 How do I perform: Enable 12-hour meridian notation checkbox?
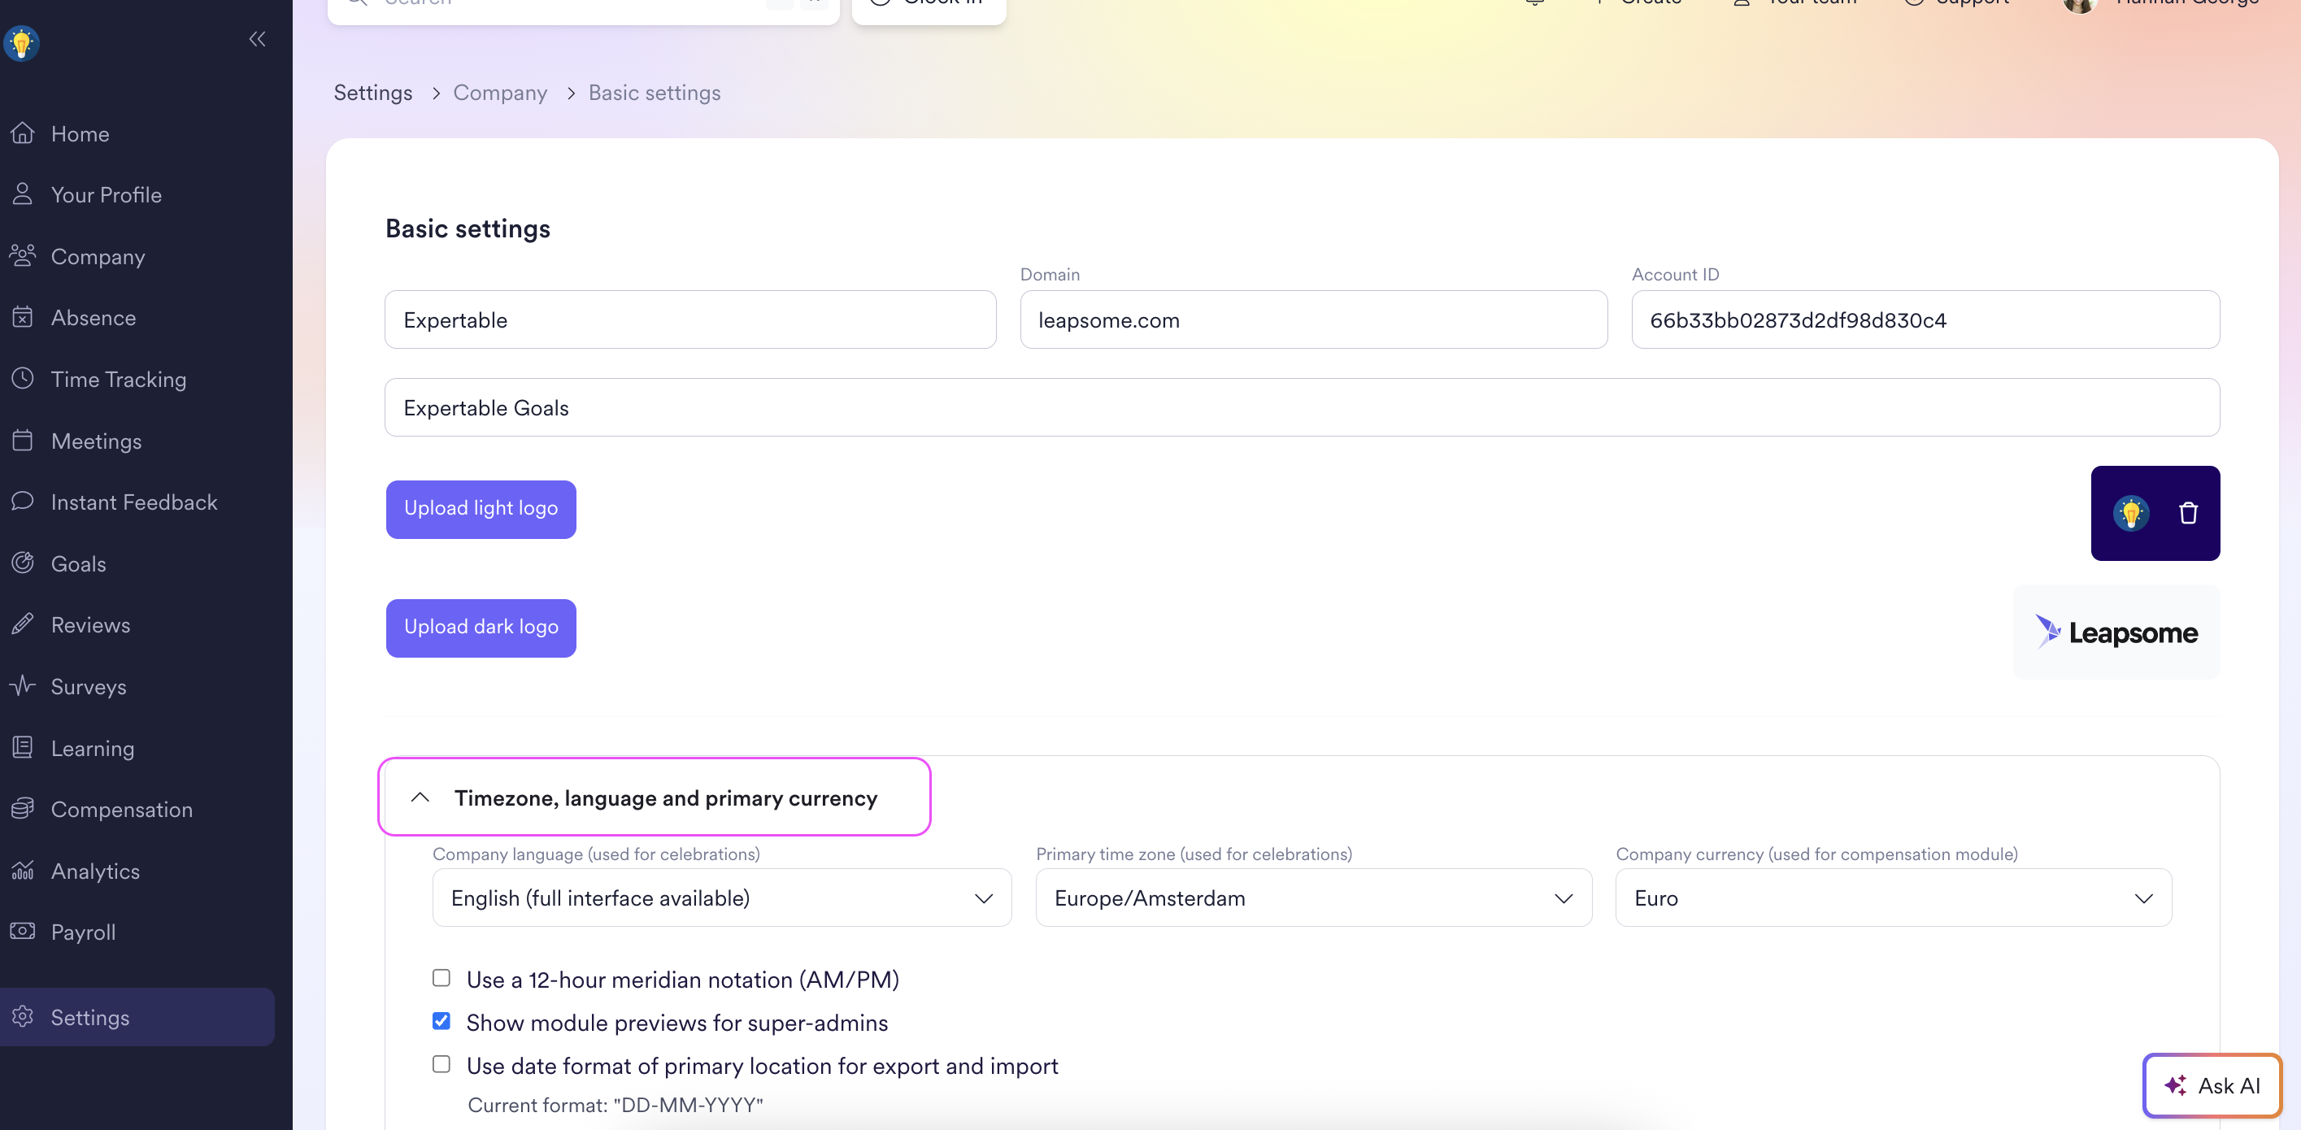pos(441,978)
